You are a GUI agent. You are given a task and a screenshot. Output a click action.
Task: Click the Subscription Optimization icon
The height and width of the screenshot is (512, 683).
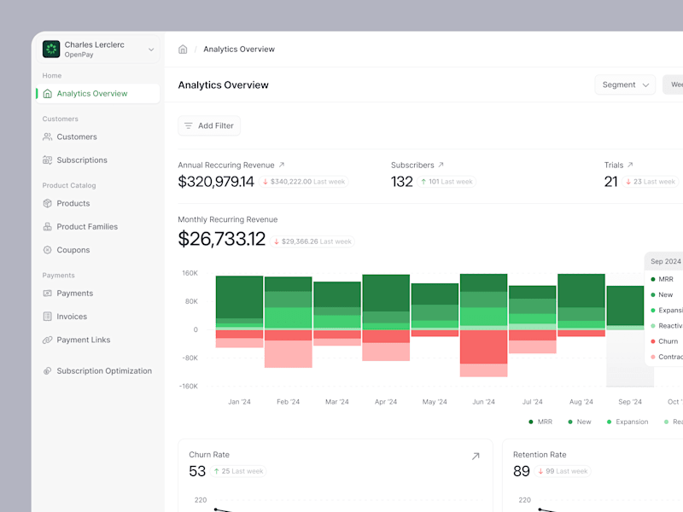click(48, 371)
